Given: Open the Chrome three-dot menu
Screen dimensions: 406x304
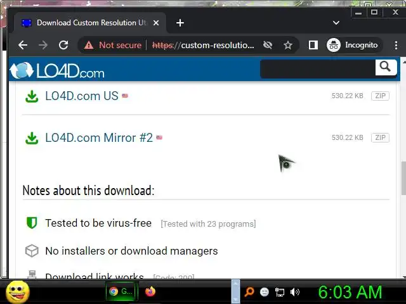Looking at the screenshot, I should pos(396,45).
